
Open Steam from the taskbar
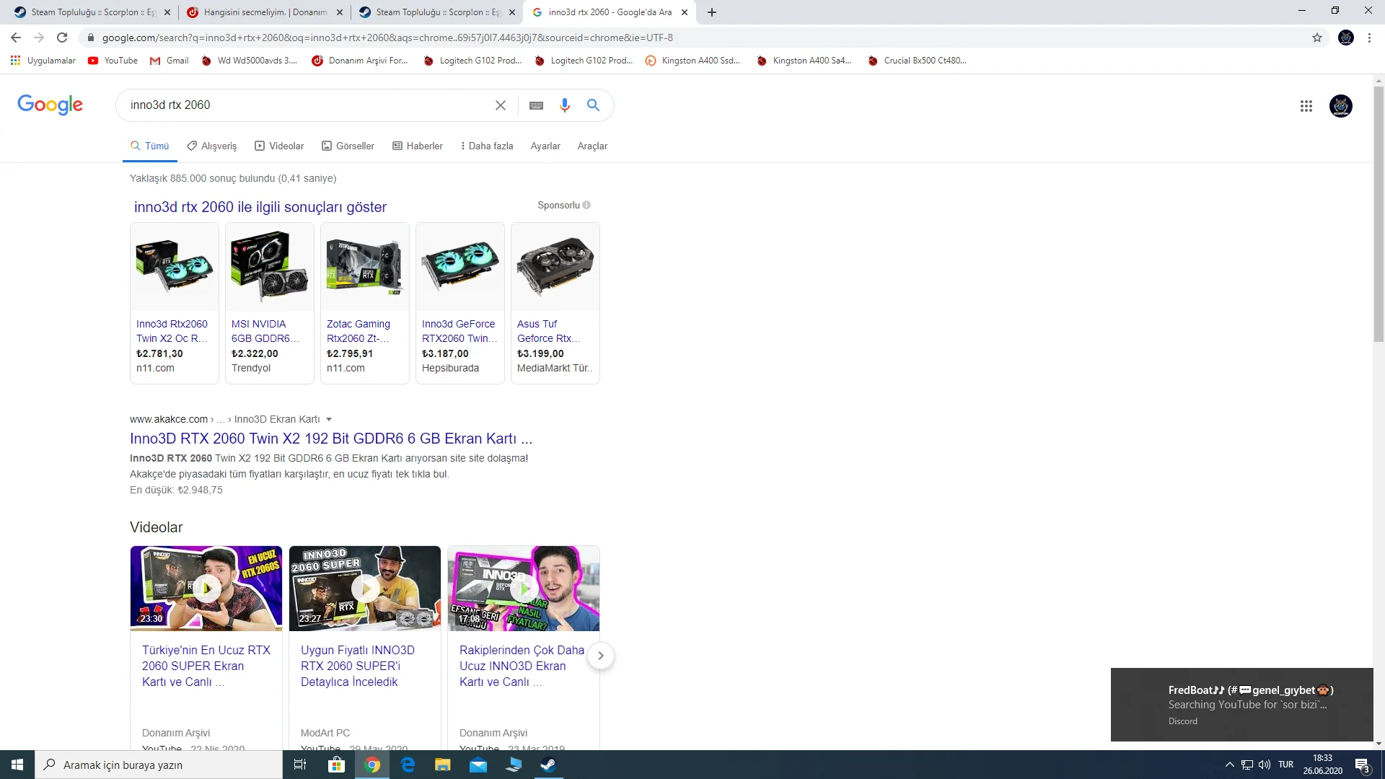click(x=548, y=765)
